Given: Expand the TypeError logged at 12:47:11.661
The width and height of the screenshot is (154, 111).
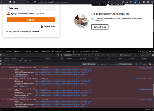Looking at the screenshot, I should [x=12, y=68].
